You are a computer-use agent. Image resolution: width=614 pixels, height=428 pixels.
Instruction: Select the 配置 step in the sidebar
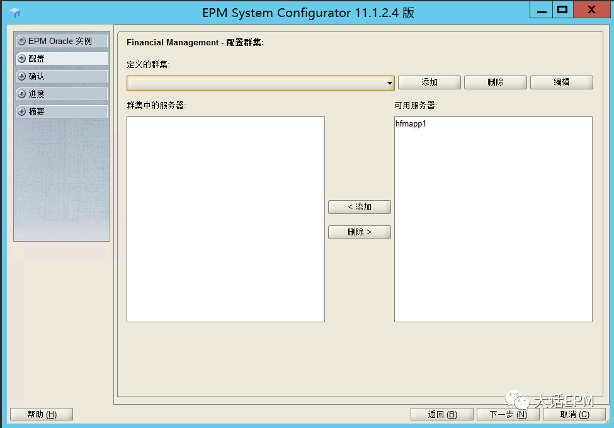62,59
